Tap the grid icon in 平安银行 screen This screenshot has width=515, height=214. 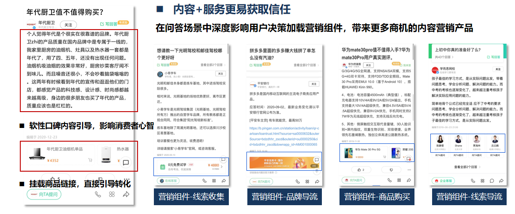point(307,181)
